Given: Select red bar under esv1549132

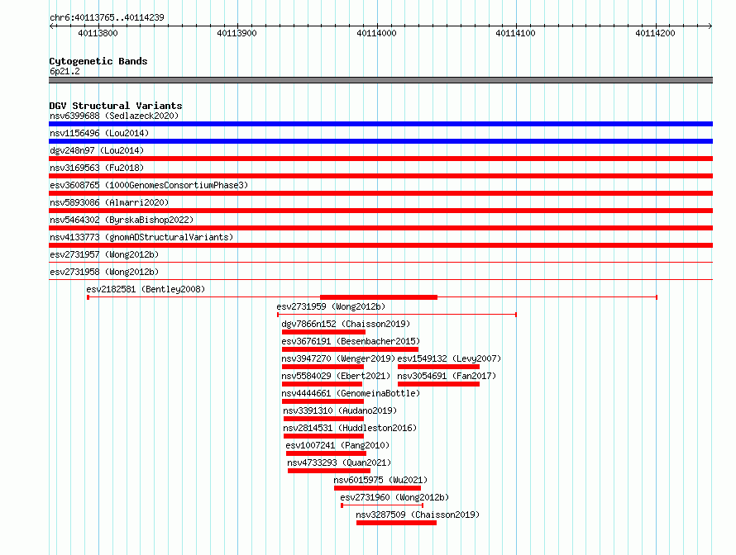Looking at the screenshot, I should coord(438,367).
